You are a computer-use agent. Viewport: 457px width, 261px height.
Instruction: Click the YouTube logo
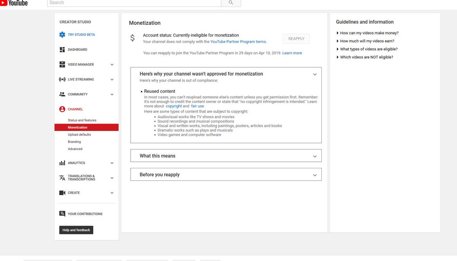tap(14, 3)
